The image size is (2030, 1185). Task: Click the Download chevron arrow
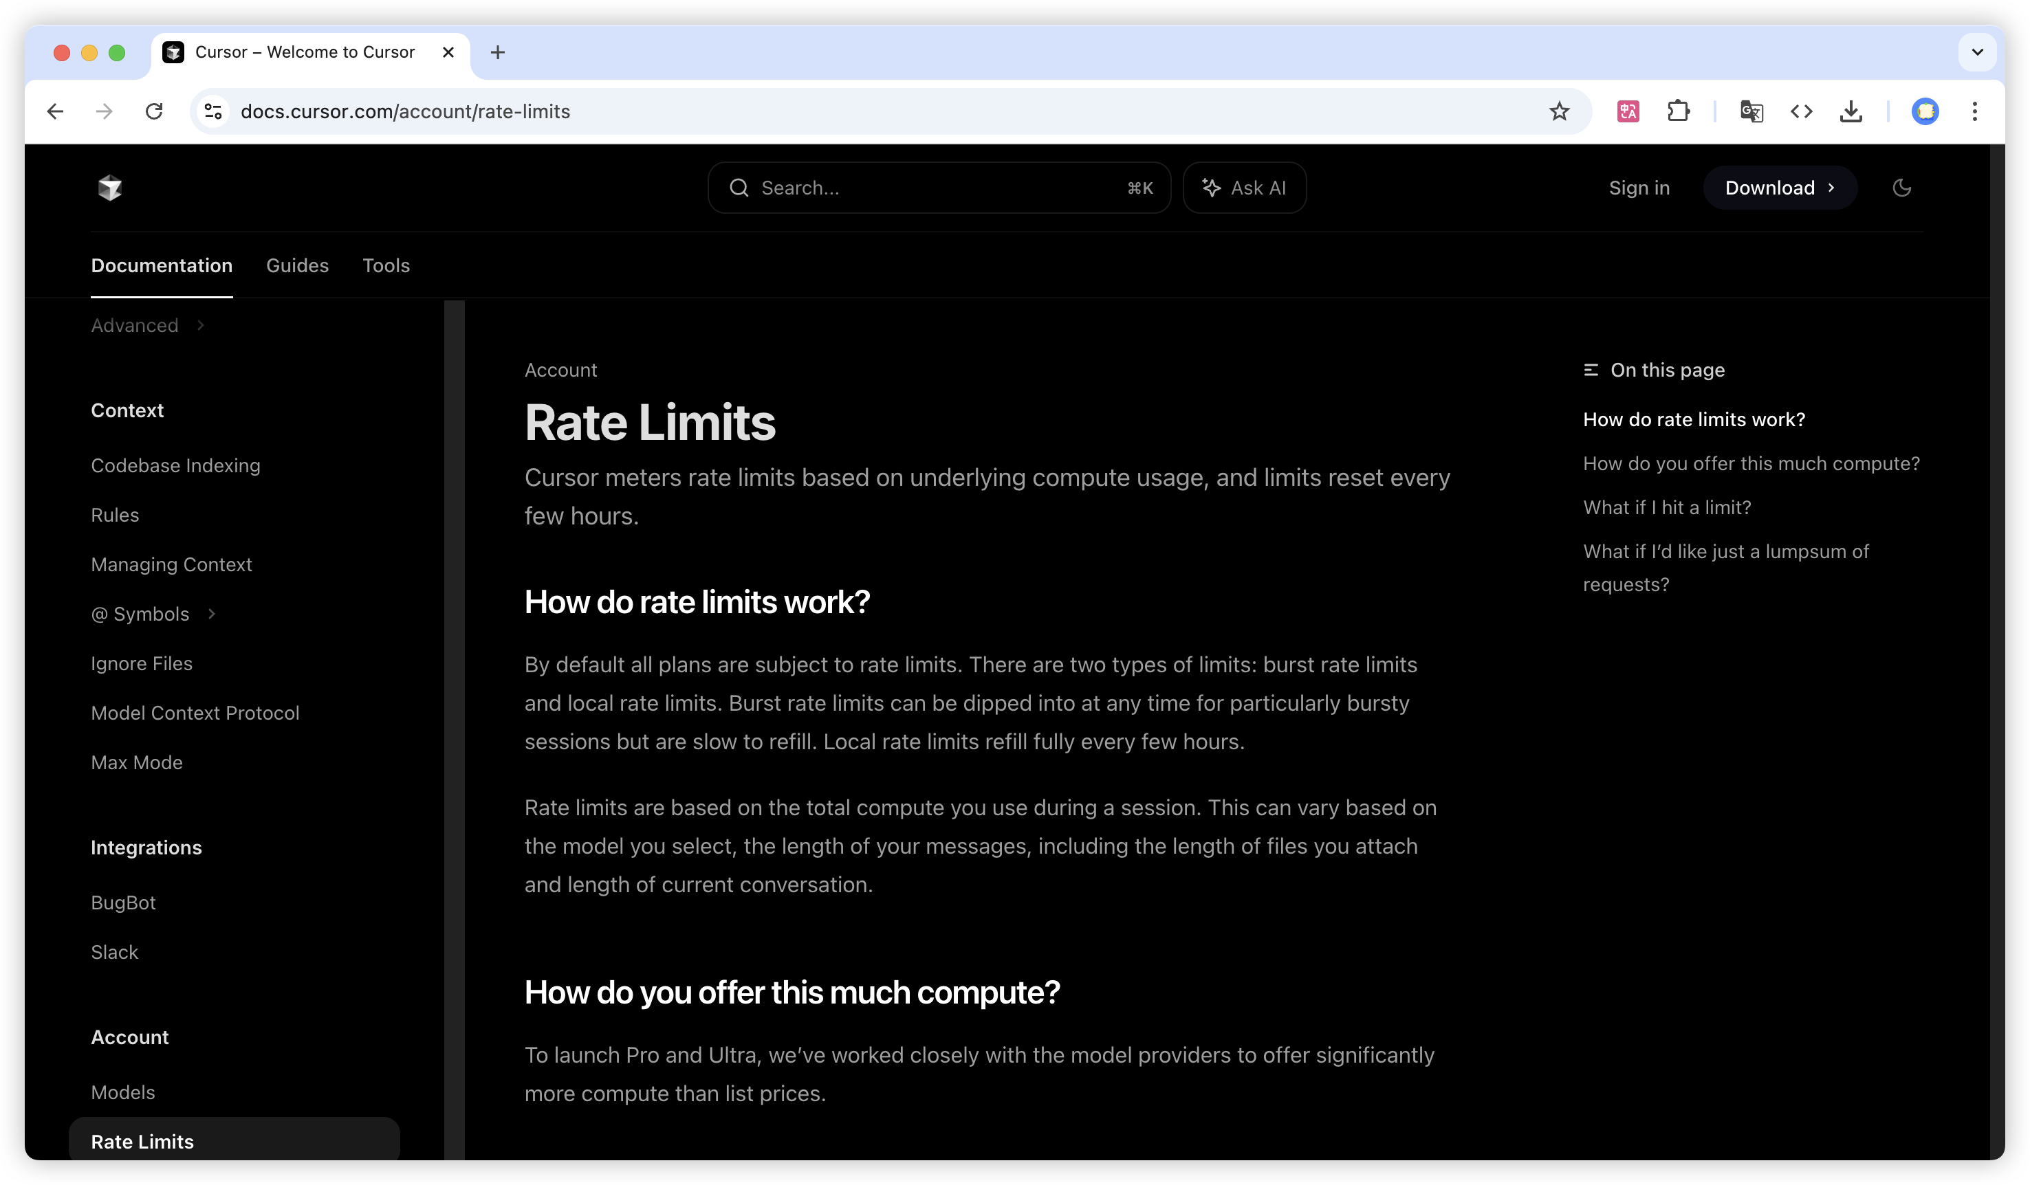pos(1831,188)
